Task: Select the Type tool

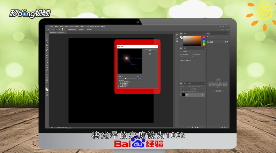Action: pos(47,73)
